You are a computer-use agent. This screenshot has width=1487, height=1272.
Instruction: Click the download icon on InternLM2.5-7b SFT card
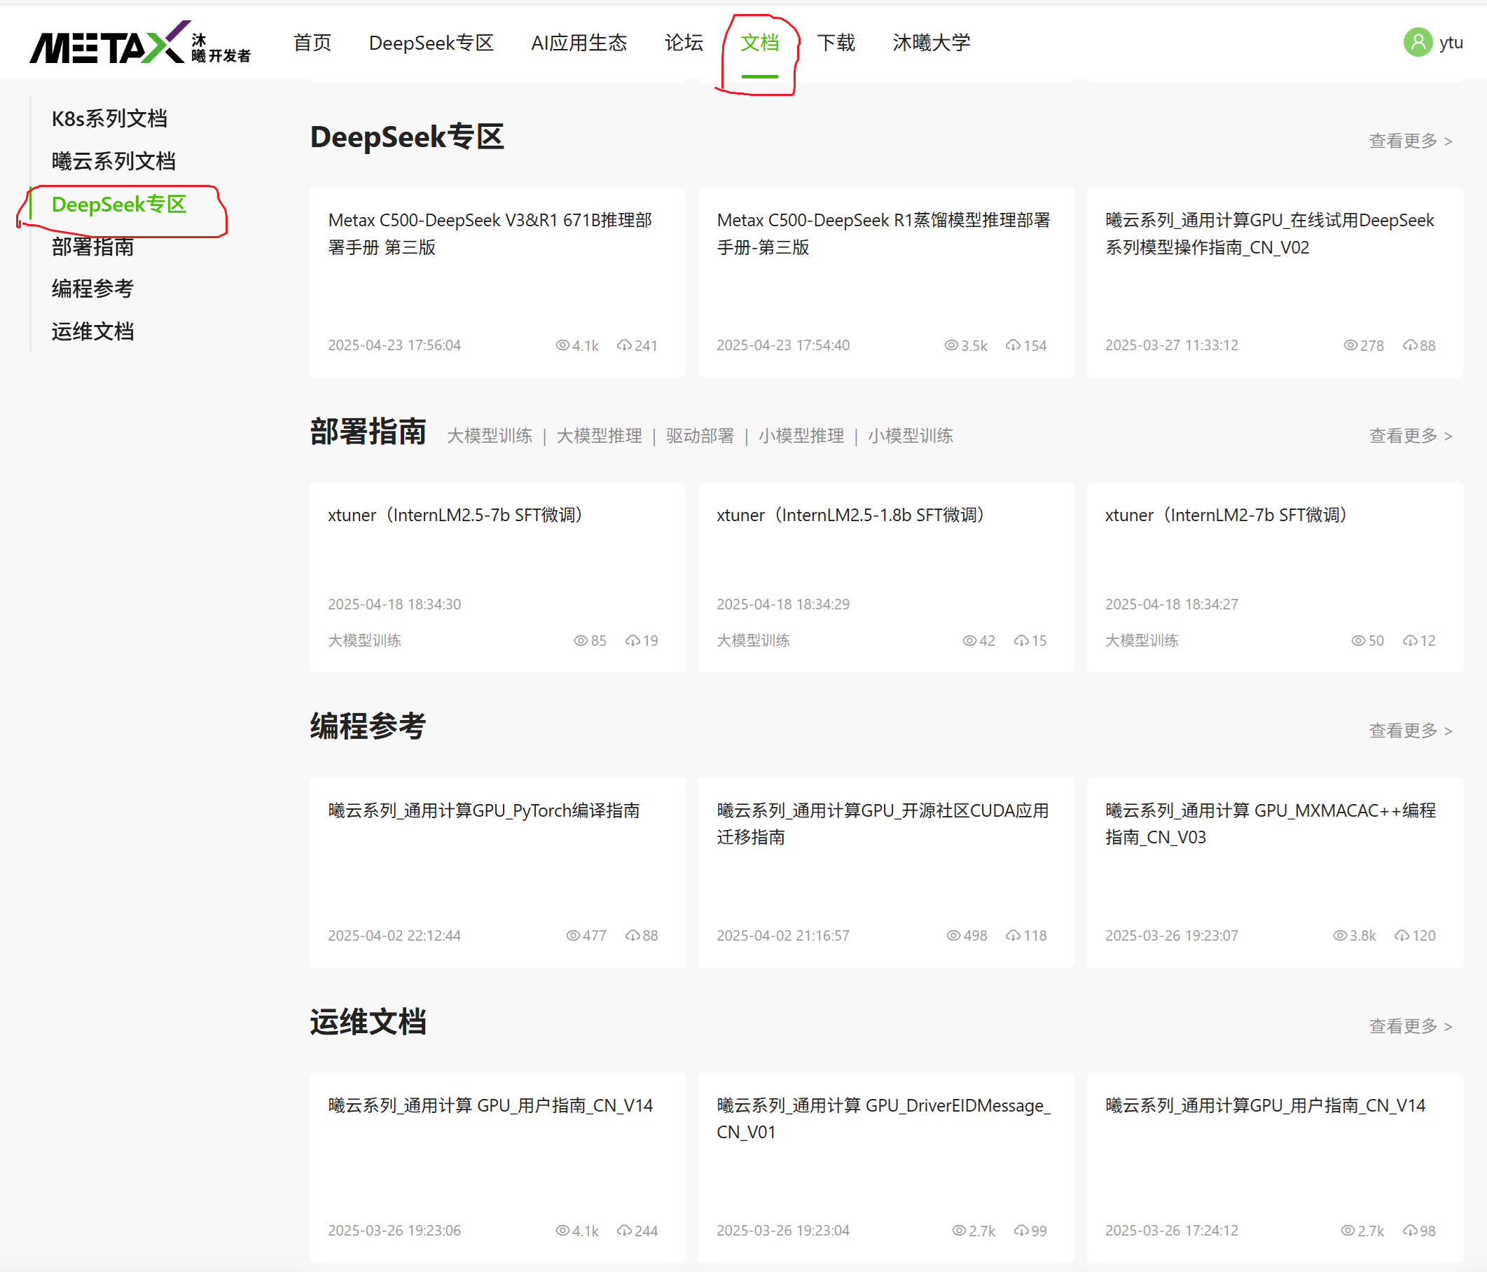(632, 640)
